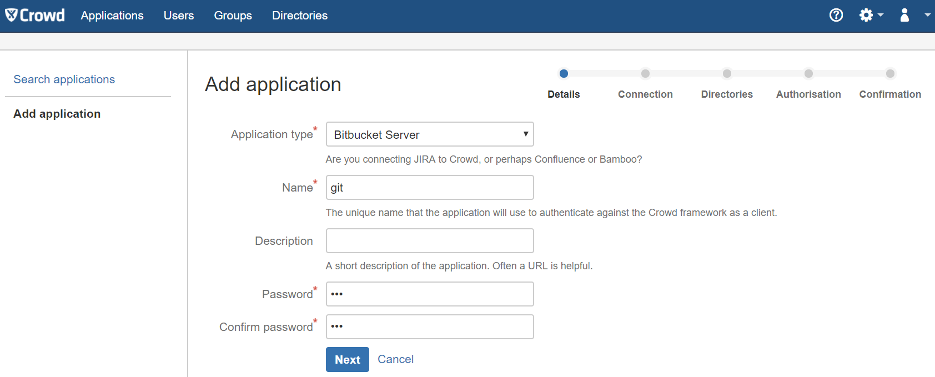Focus the Name input field
Image resolution: width=935 pixels, height=377 pixels.
tap(429, 188)
